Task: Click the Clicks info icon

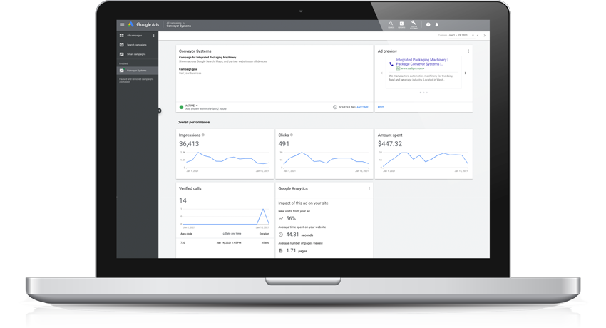Action: pyautogui.click(x=292, y=135)
